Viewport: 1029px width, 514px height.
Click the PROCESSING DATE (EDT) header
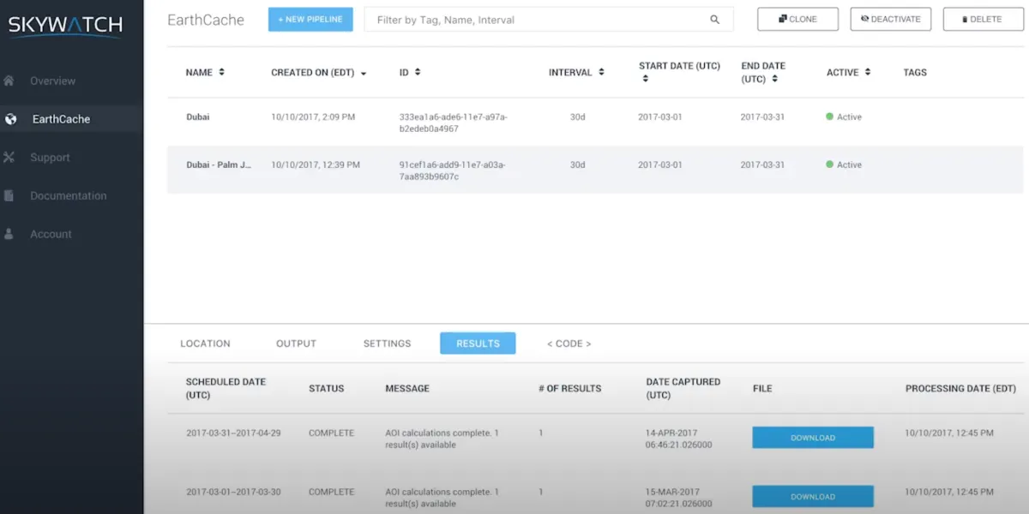click(x=960, y=389)
